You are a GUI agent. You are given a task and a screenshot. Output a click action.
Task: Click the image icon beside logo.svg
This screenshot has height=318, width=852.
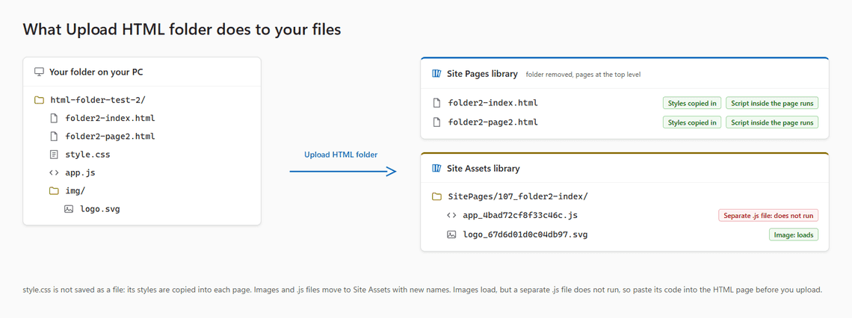[x=69, y=208]
